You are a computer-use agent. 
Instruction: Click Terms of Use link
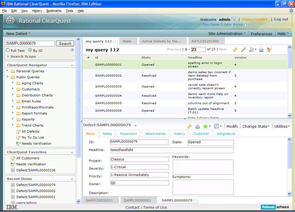point(155,207)
